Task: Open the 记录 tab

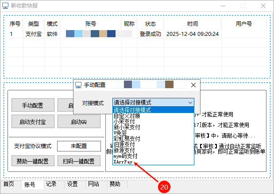Action: click(x=51, y=184)
